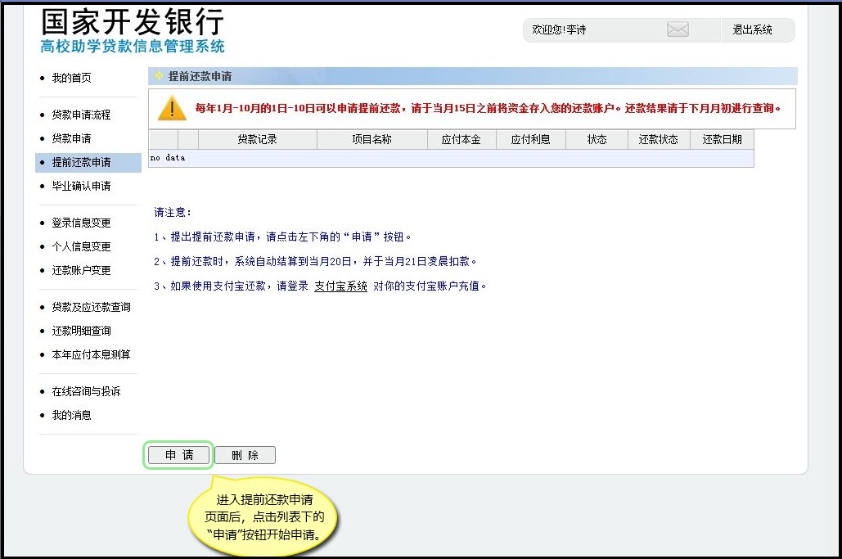Go to 在线咨询与投诉

(x=86, y=391)
